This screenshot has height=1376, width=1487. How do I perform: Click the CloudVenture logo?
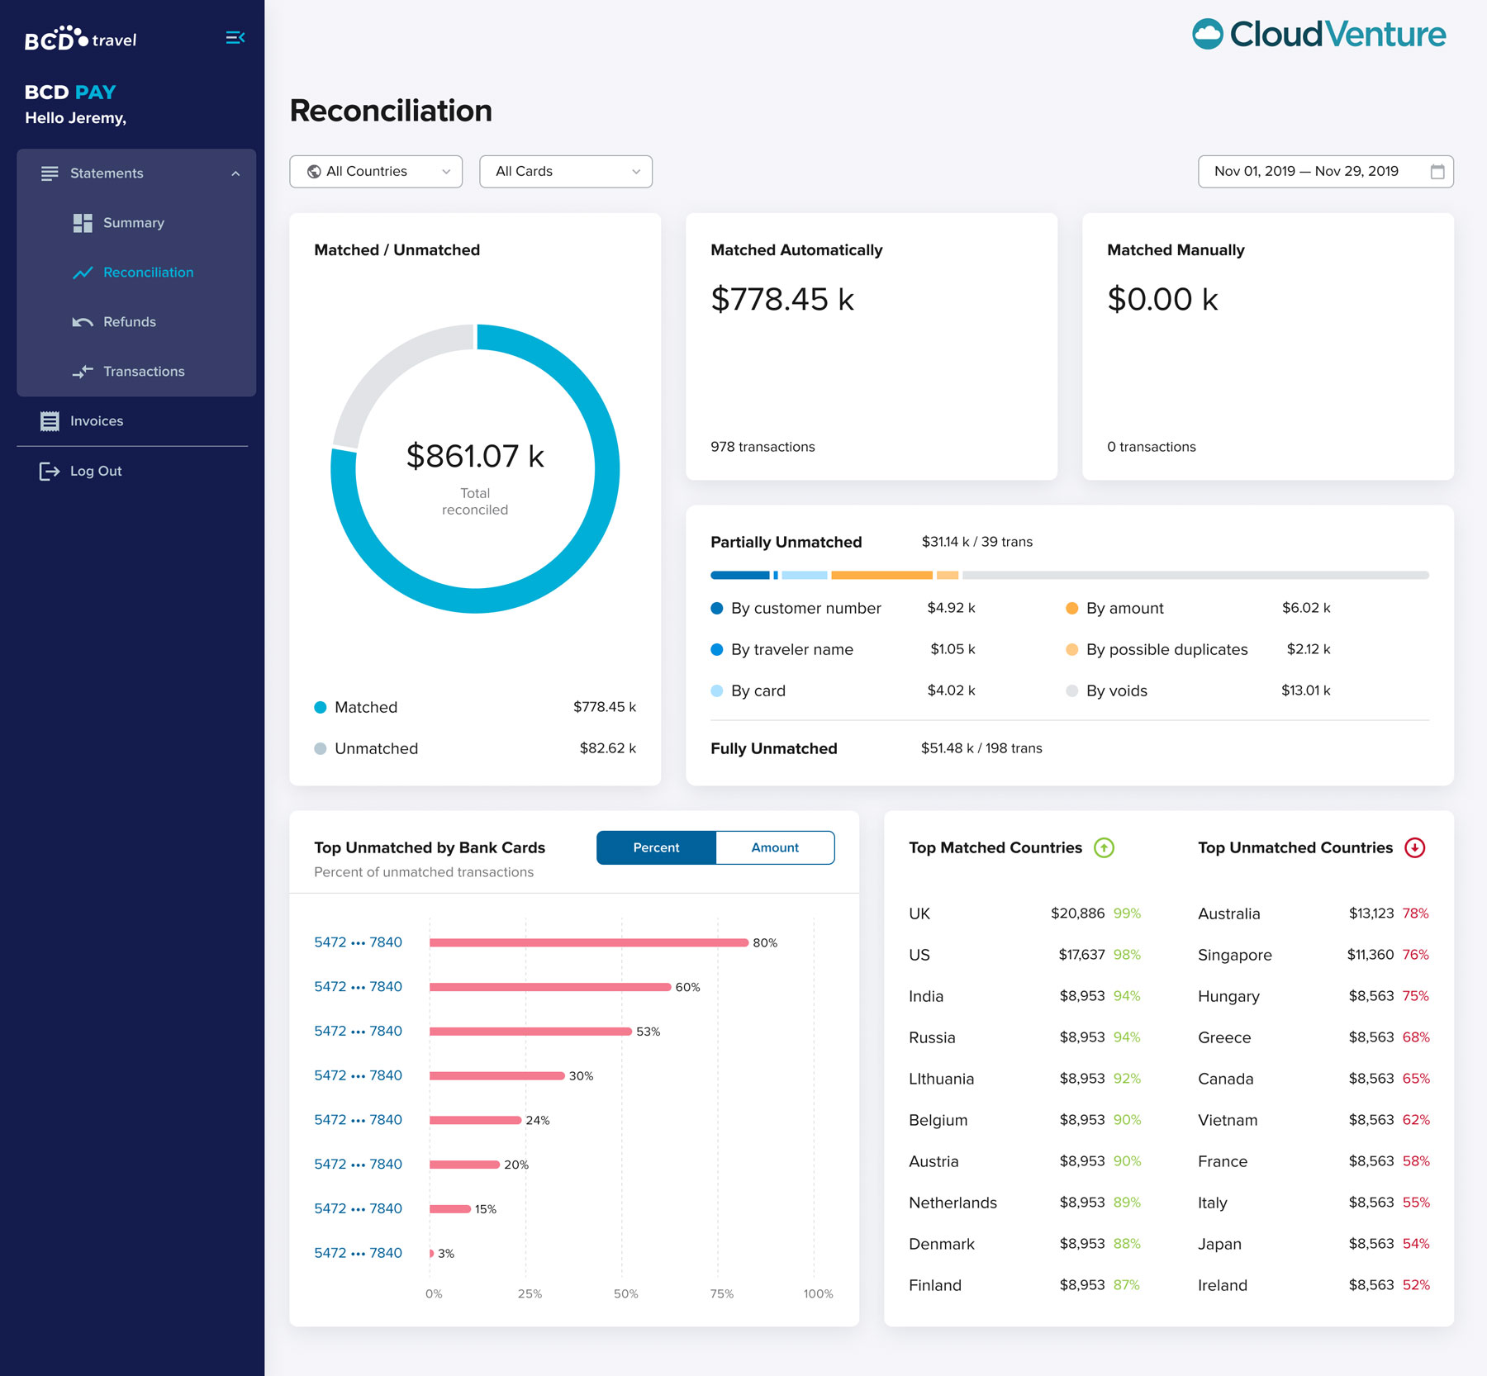click(1318, 34)
